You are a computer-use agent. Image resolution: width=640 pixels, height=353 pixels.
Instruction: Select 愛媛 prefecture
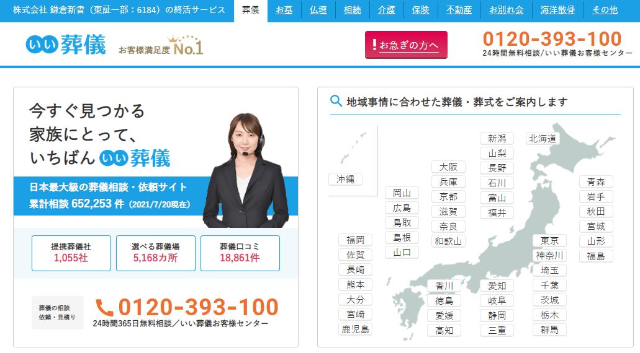444,316
